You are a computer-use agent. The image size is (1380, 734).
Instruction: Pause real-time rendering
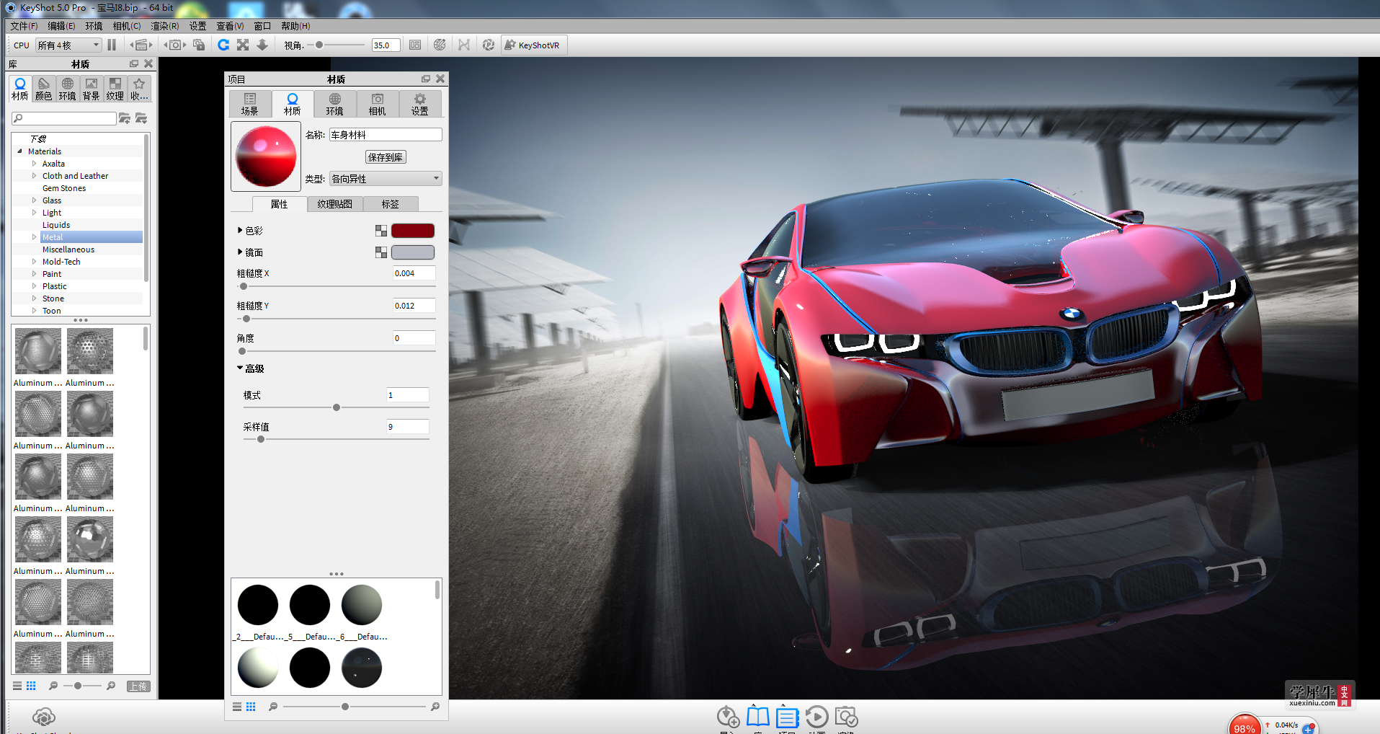pyautogui.click(x=112, y=45)
